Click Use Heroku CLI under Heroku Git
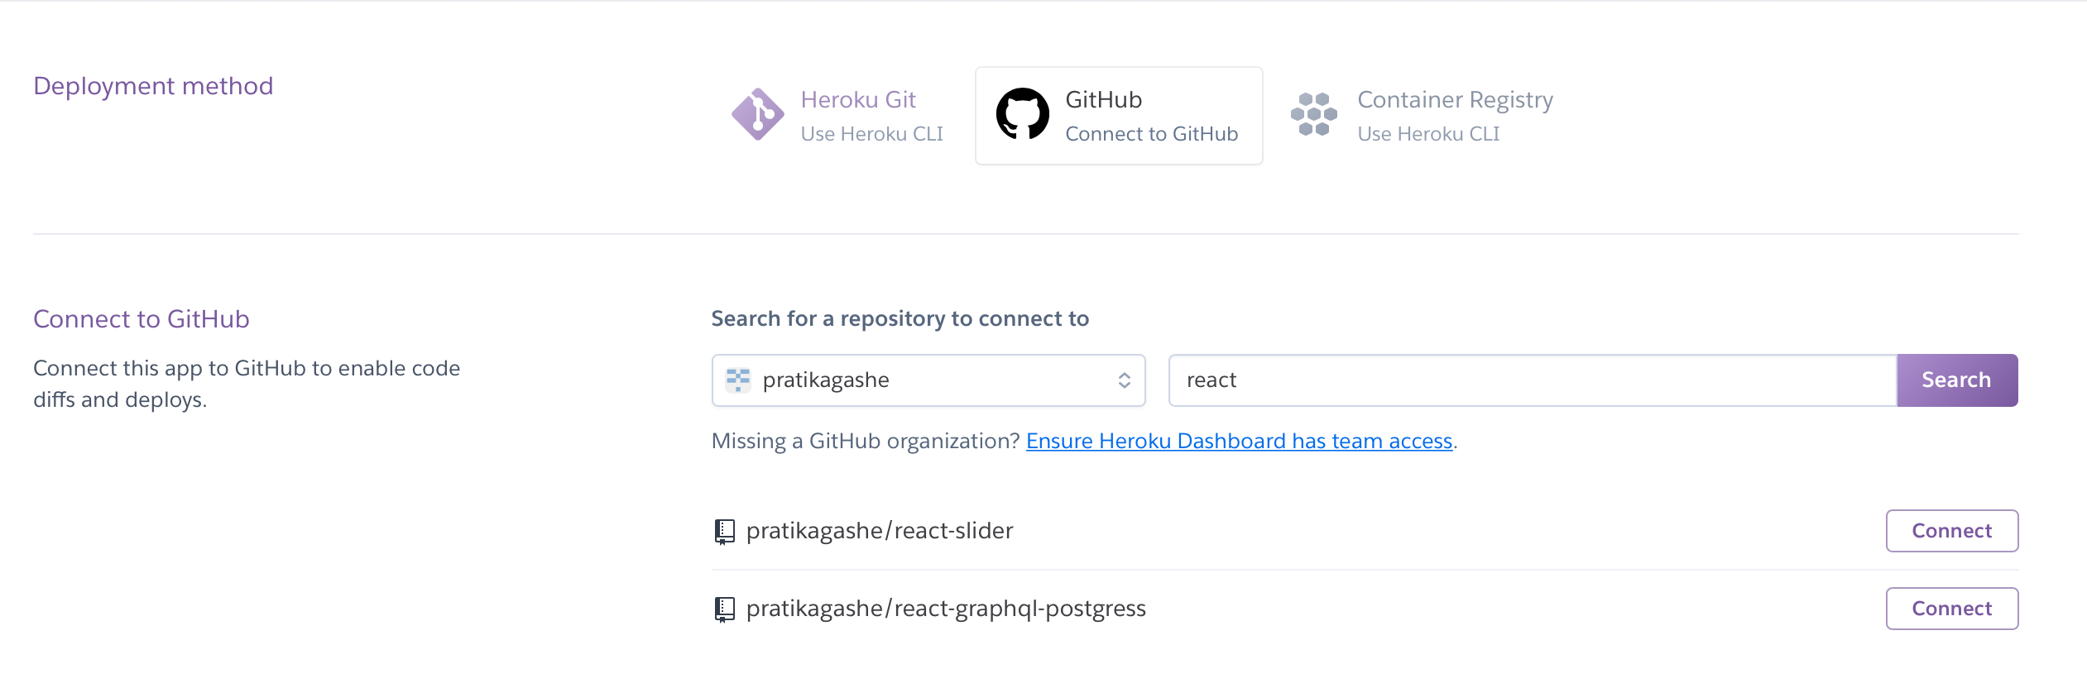Image resolution: width=2087 pixels, height=688 pixels. [871, 133]
